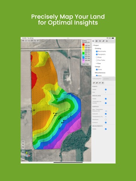Viewport: 136px width, 181px height.
Task: Collapse the Design tree group
Action: click(94, 67)
